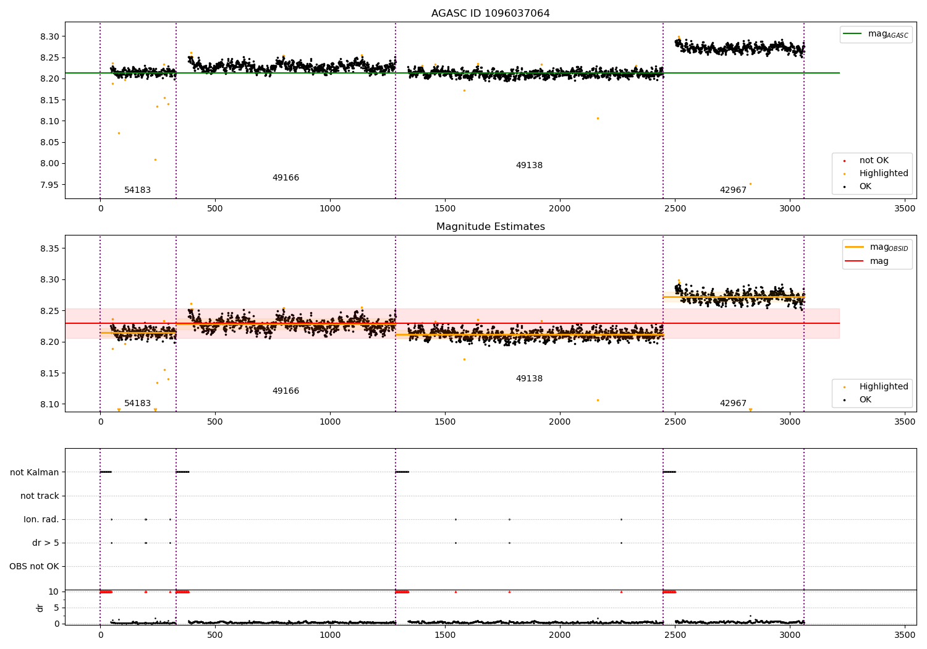This screenshot has width=927, height=649.
Task: Click the 'Ion. rad.' row label
Action: pyautogui.click(x=41, y=520)
